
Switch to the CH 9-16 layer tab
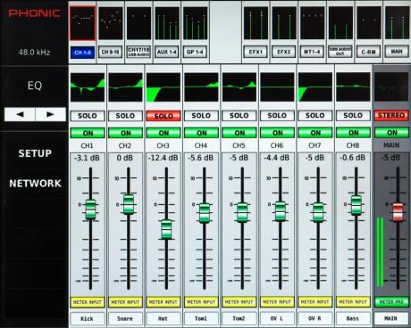111,52
